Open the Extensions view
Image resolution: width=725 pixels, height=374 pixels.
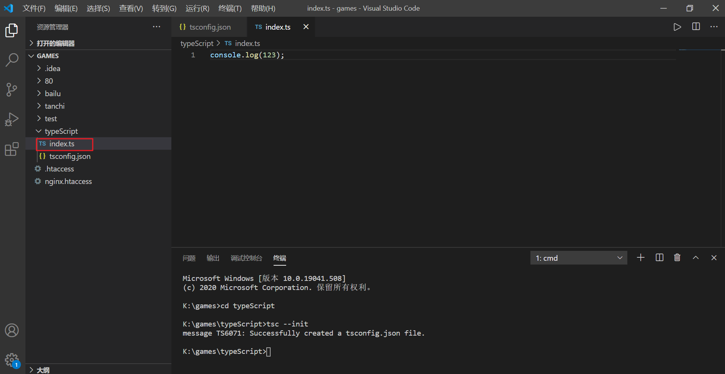12,149
